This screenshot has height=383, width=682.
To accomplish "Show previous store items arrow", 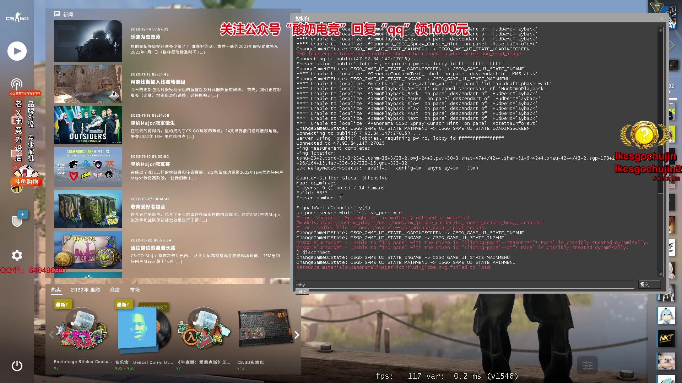I will coord(52,335).
